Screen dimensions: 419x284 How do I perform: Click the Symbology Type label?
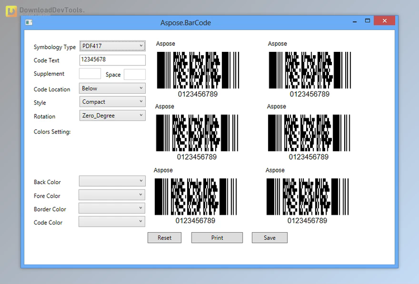(x=55, y=47)
